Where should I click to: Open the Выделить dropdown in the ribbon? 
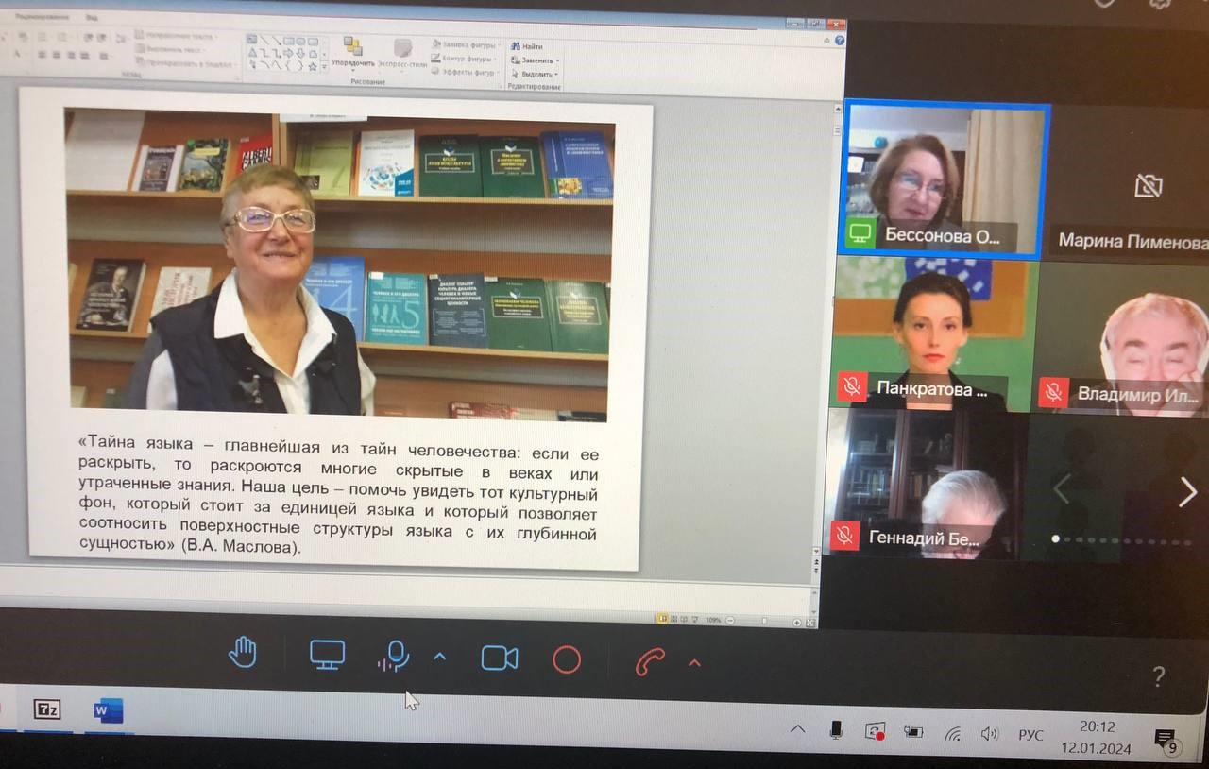point(535,74)
